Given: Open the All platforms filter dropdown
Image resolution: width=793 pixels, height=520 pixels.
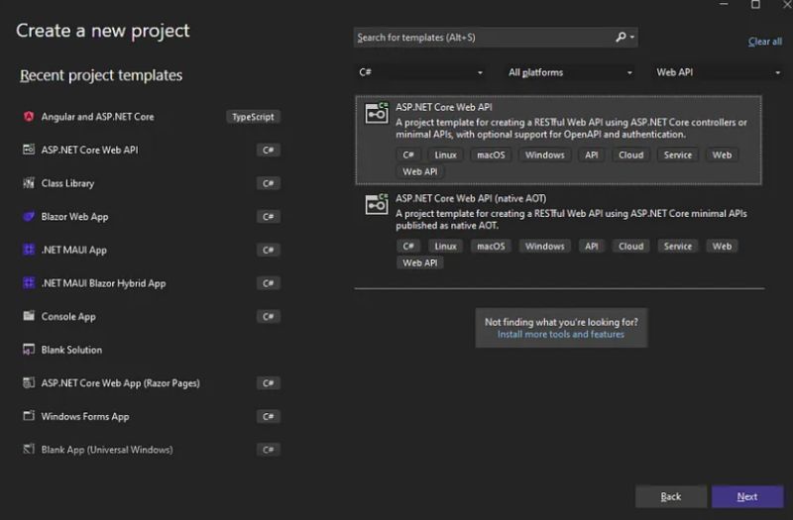Looking at the screenshot, I should pyautogui.click(x=570, y=72).
